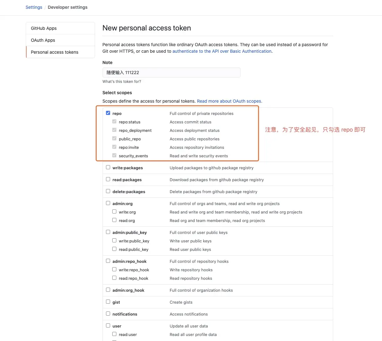Check the read:user sub-scope
The width and height of the screenshot is (382, 341).
click(x=114, y=334)
